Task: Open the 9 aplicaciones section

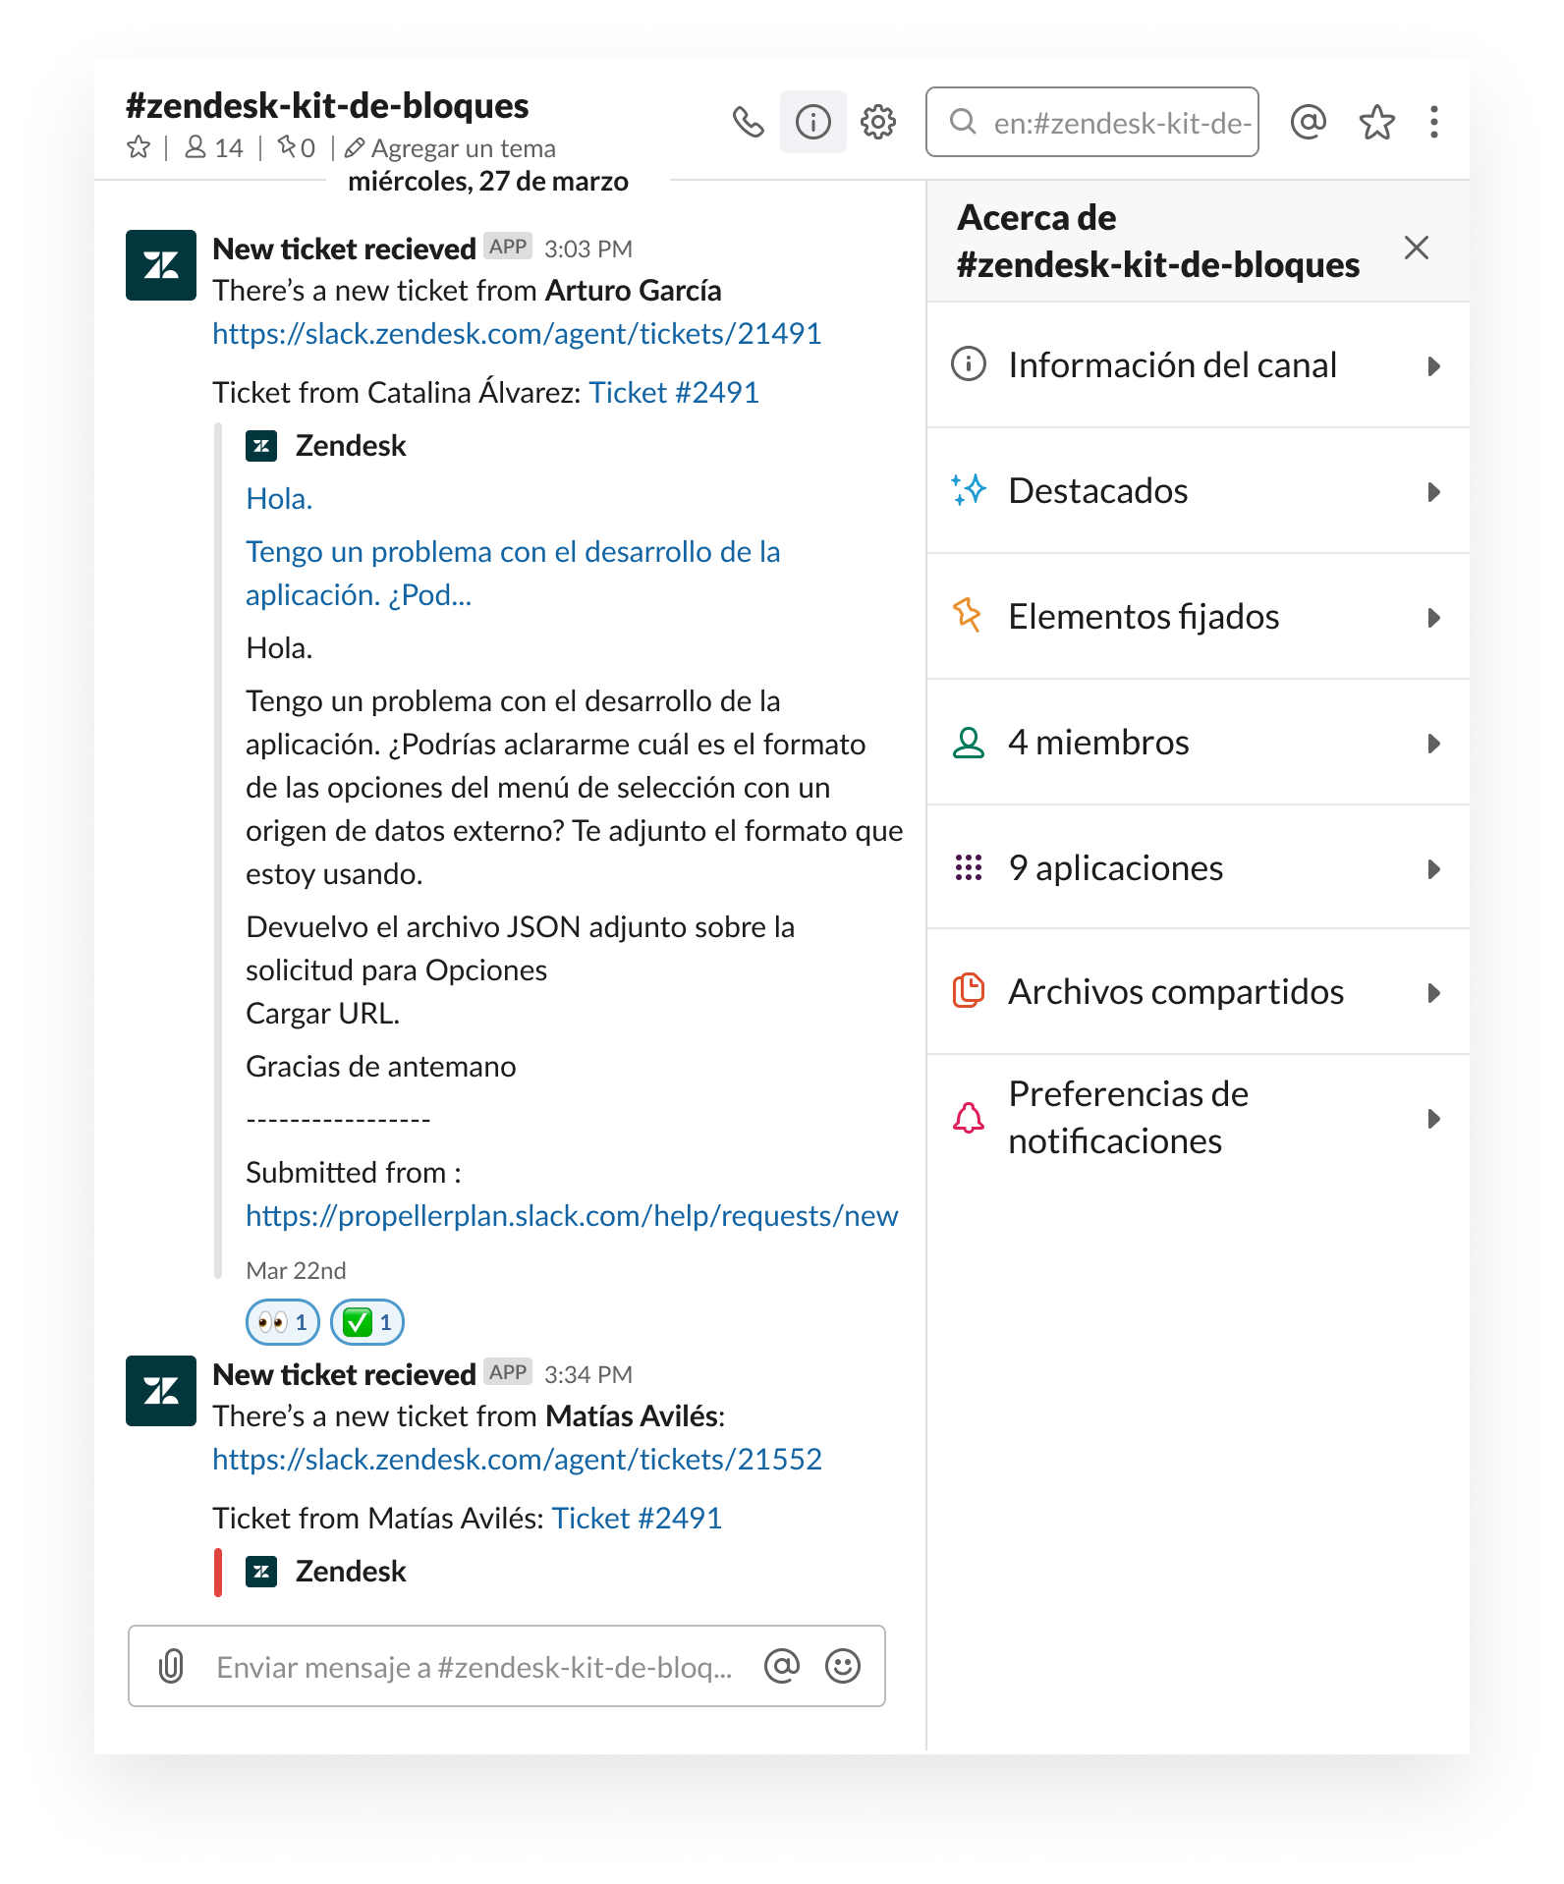Action: coord(1197,868)
